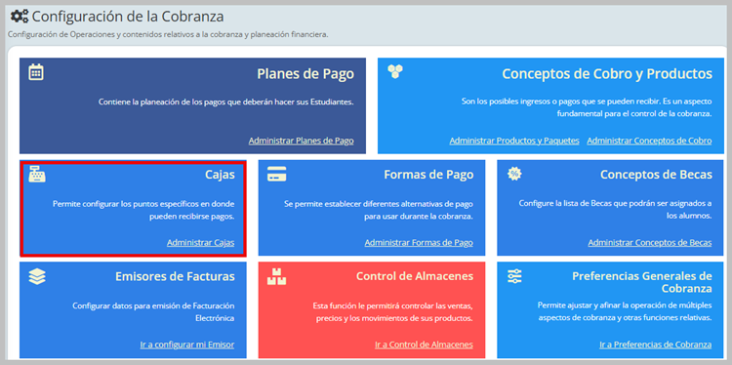The image size is (732, 365).
Task: Click the description 'Permite configurar los puntos específicos'
Action: (x=143, y=210)
